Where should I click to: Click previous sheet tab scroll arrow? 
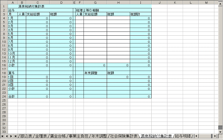7,136
